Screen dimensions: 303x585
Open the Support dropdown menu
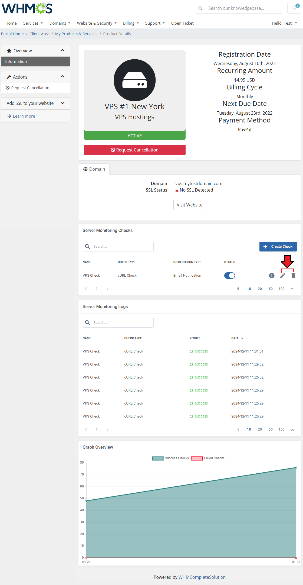click(x=155, y=23)
